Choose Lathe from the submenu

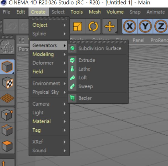98,69
